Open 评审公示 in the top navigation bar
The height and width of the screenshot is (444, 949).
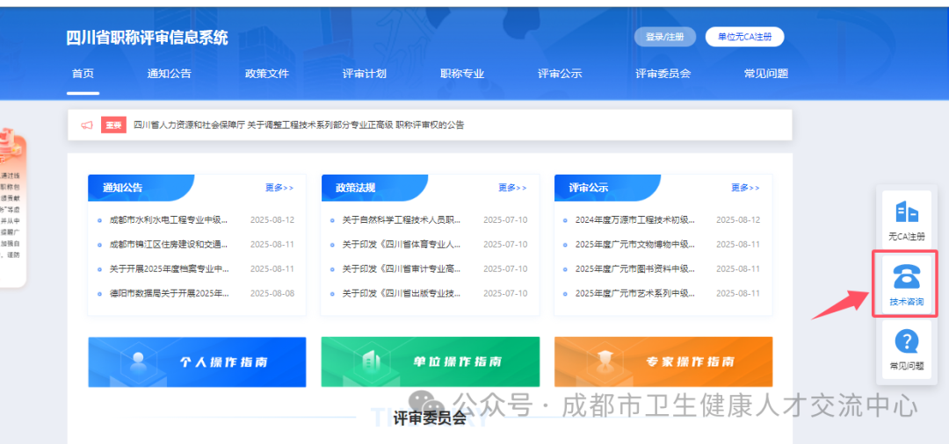point(560,74)
